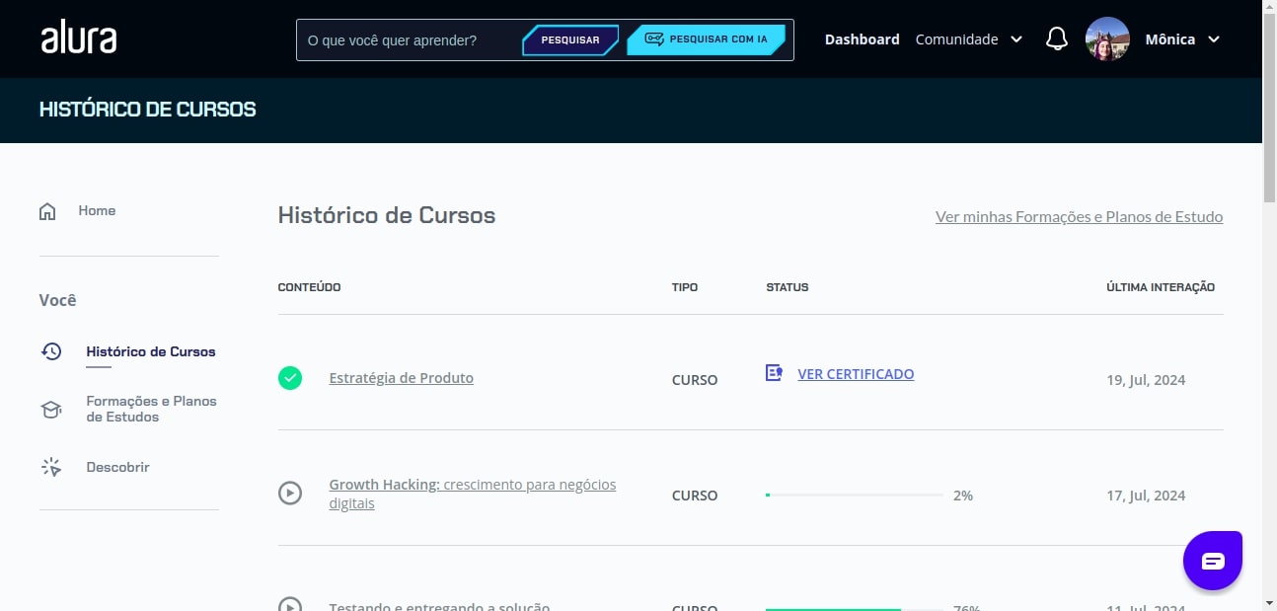
Task: Open VER CERTIFICADO link
Action: 856,374
